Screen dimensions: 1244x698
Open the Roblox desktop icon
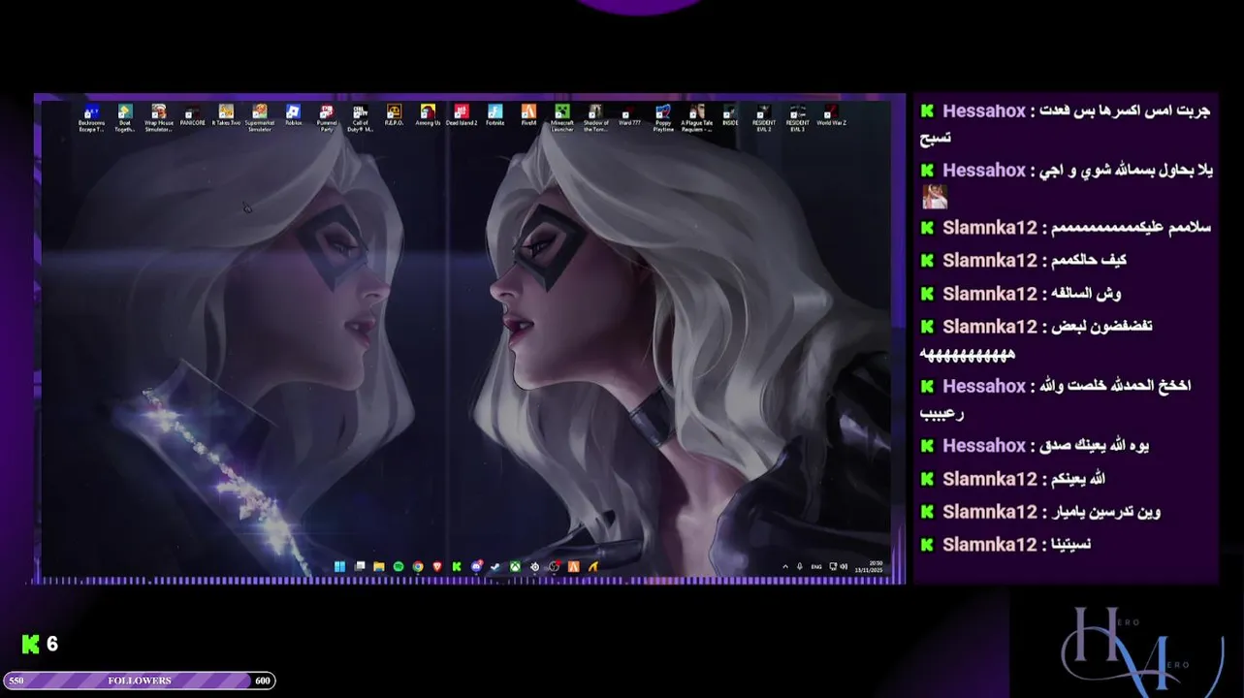294,116
